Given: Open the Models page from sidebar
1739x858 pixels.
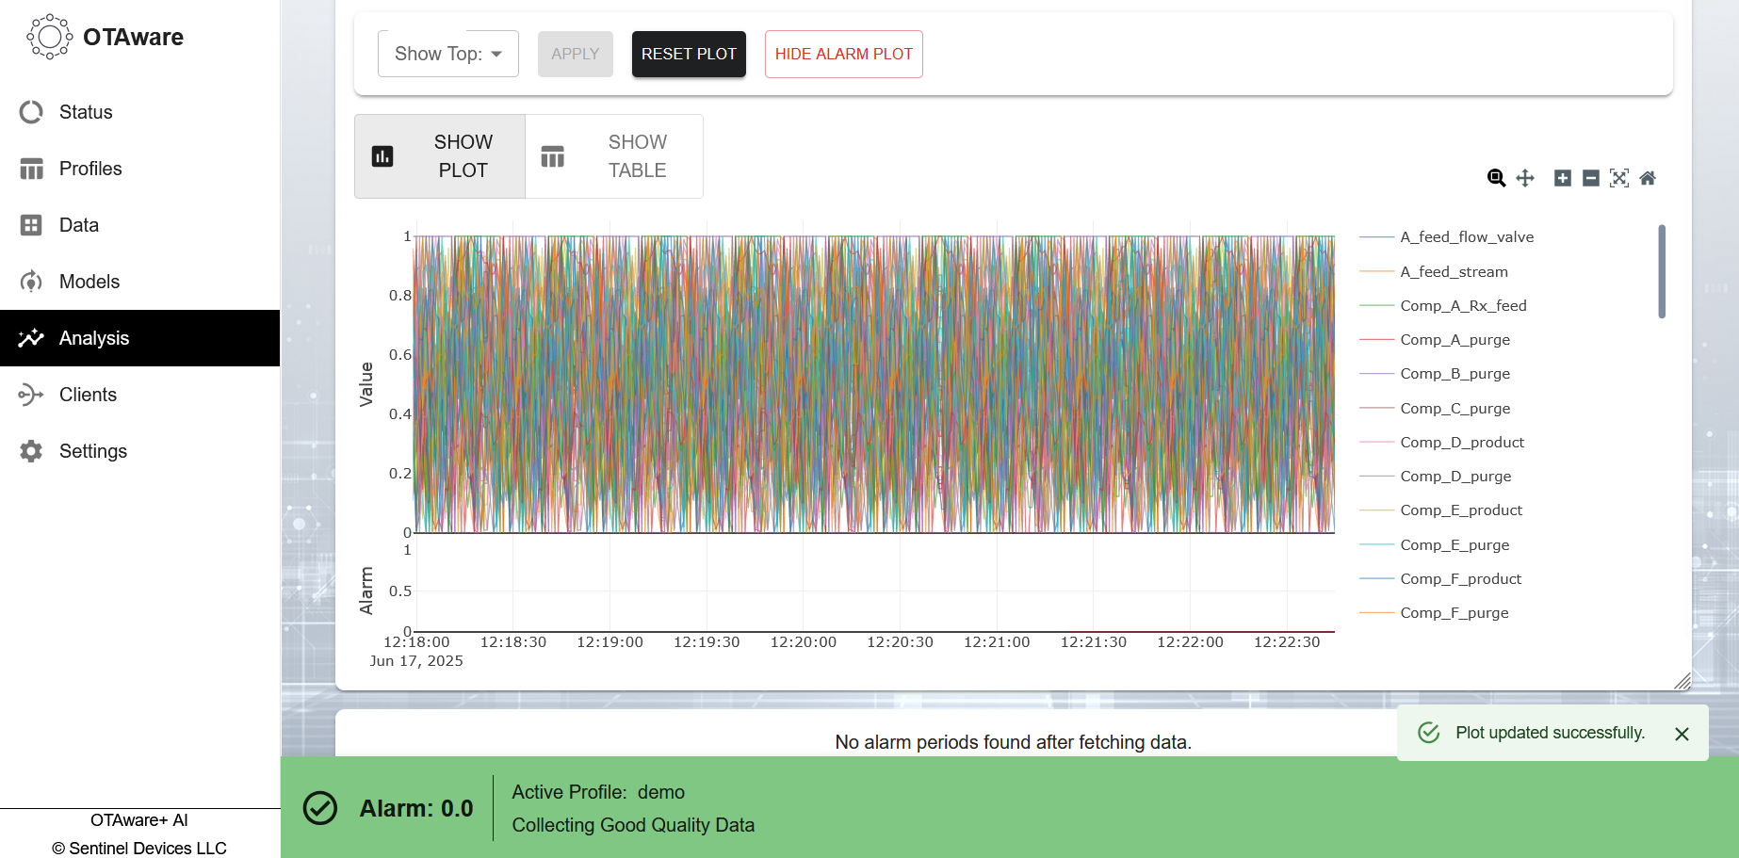Looking at the screenshot, I should tap(89, 282).
